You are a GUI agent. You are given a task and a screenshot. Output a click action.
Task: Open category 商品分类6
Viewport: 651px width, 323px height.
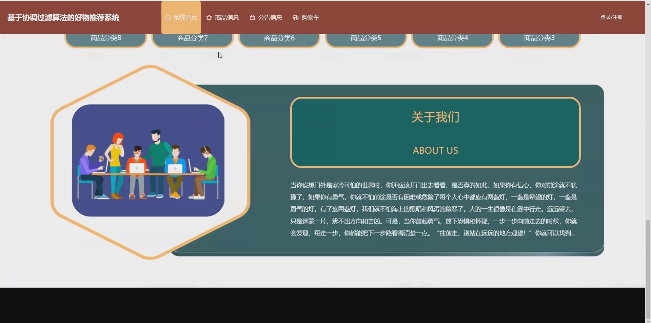click(279, 38)
